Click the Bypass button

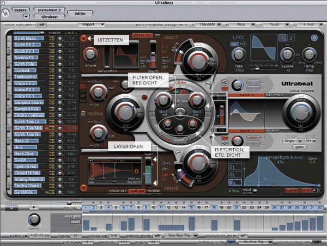click(21, 10)
